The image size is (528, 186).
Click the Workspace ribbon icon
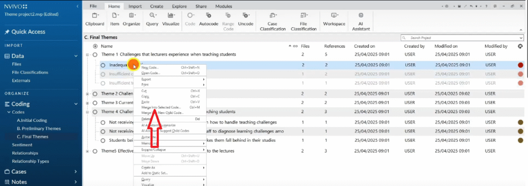click(334, 15)
